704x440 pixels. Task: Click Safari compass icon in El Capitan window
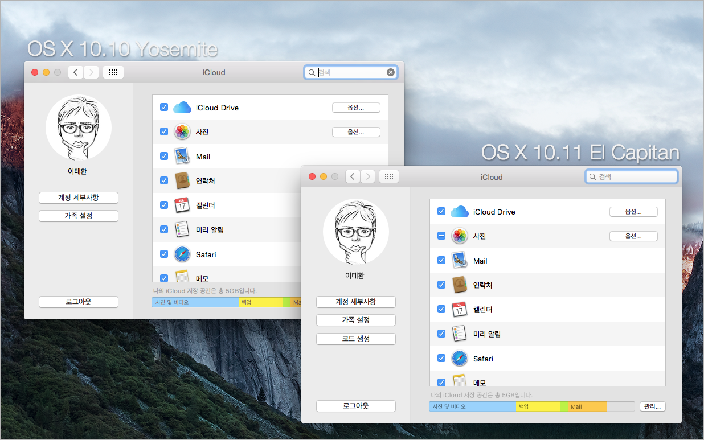coord(459,358)
